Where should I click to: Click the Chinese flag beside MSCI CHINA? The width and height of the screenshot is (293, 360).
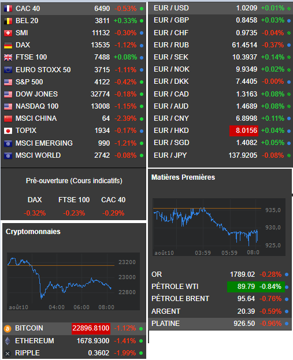pos(8,118)
